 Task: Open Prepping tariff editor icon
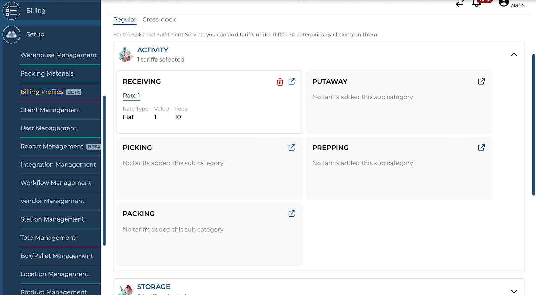click(x=481, y=147)
